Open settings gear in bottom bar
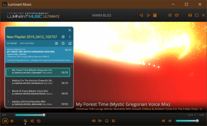The height and width of the screenshot is (126, 207). coord(12,121)
